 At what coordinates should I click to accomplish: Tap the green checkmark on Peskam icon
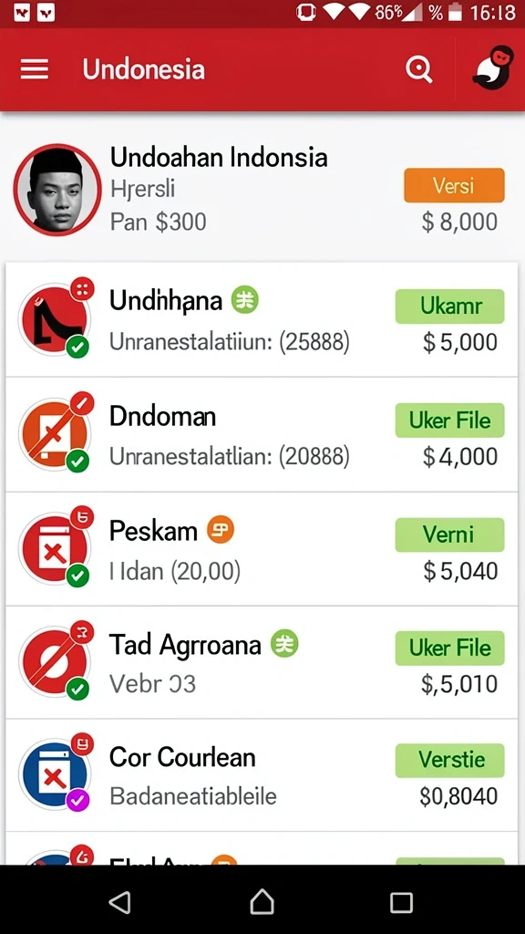tap(77, 576)
